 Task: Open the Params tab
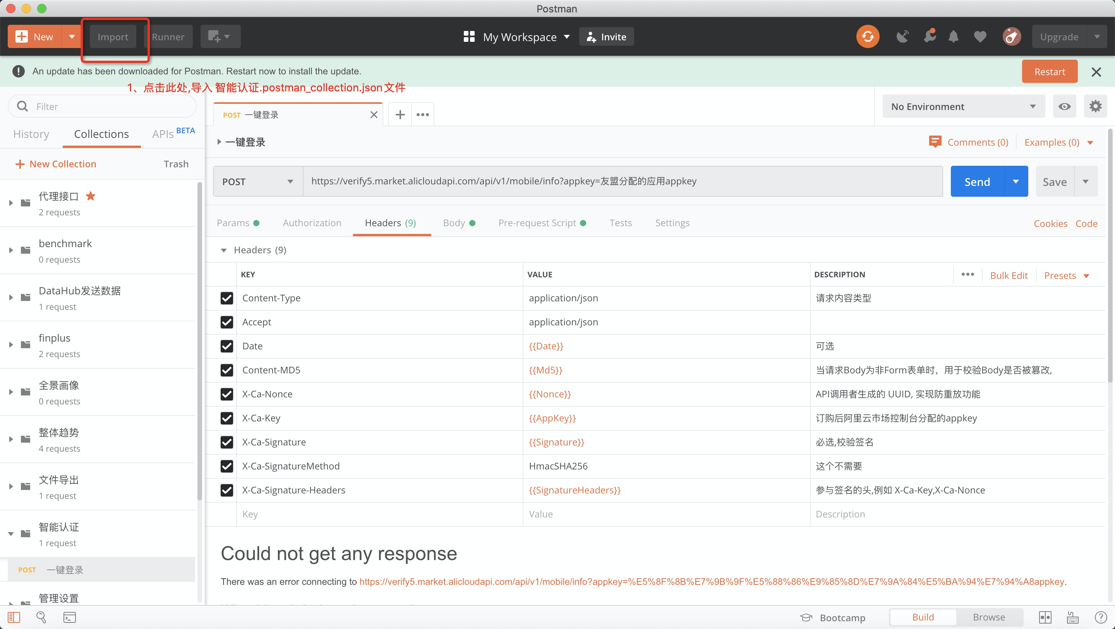[x=238, y=223]
